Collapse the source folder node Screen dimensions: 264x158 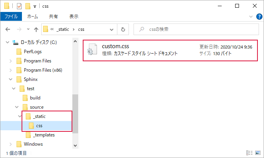17,107
